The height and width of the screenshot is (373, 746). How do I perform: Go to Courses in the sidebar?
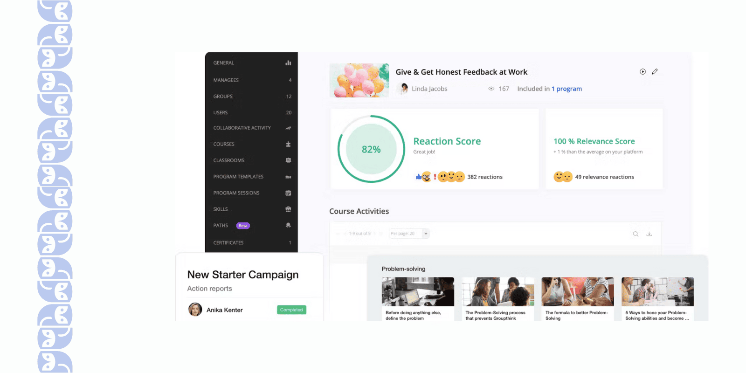pyautogui.click(x=252, y=144)
